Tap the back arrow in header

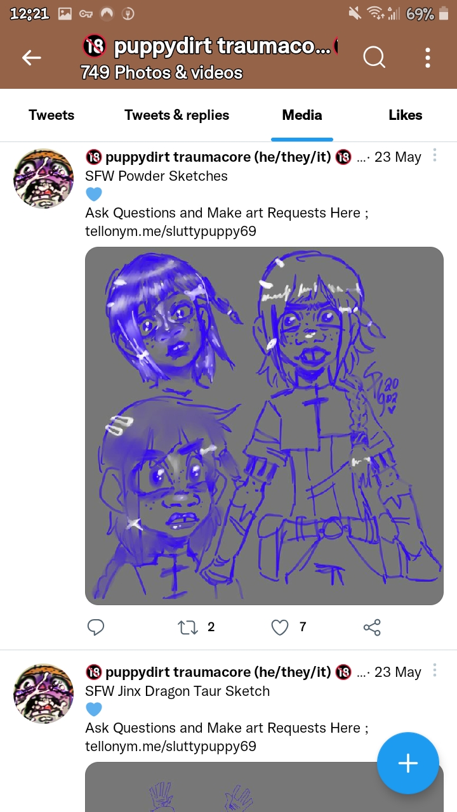click(x=31, y=58)
